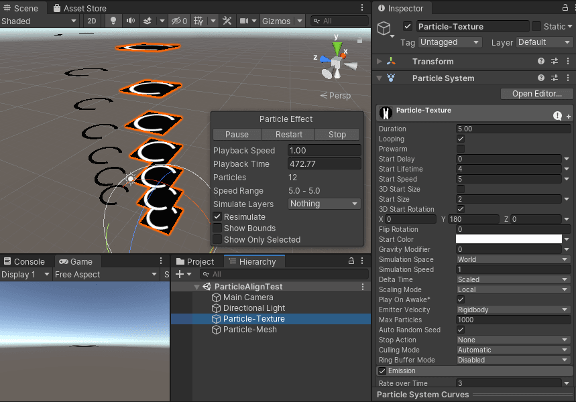Toggle 2D scene view mode
The image size is (576, 402).
(92, 21)
